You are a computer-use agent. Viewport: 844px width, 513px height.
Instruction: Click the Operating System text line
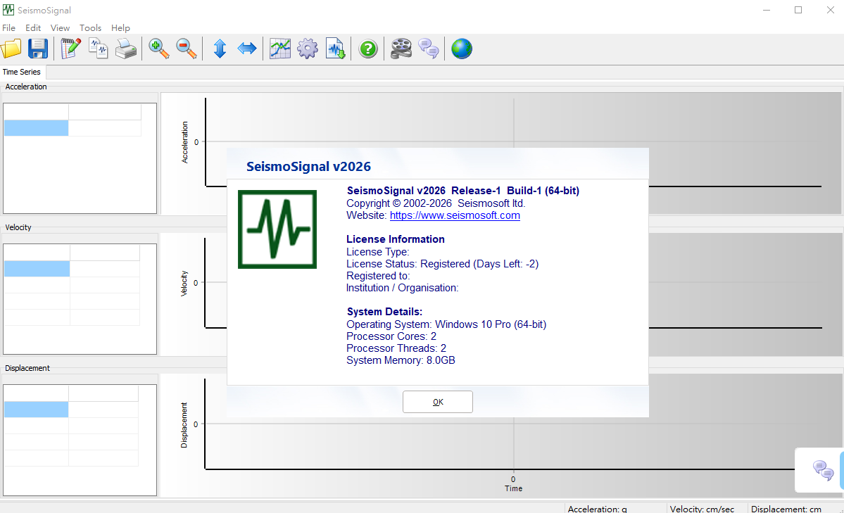pyautogui.click(x=446, y=324)
